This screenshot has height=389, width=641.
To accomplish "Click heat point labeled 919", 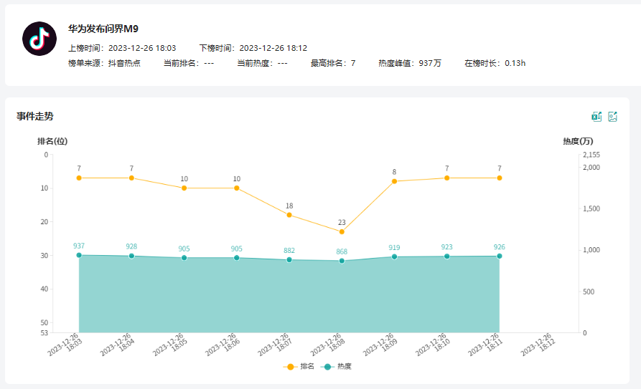I will point(394,256).
